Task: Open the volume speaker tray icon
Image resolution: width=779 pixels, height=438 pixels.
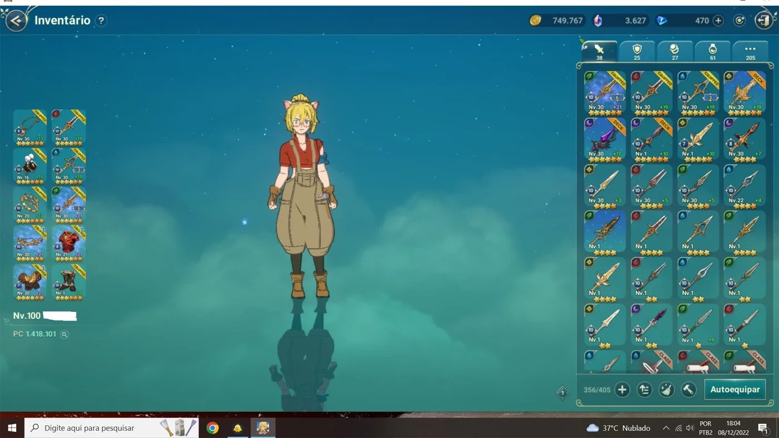Action: pyautogui.click(x=690, y=428)
